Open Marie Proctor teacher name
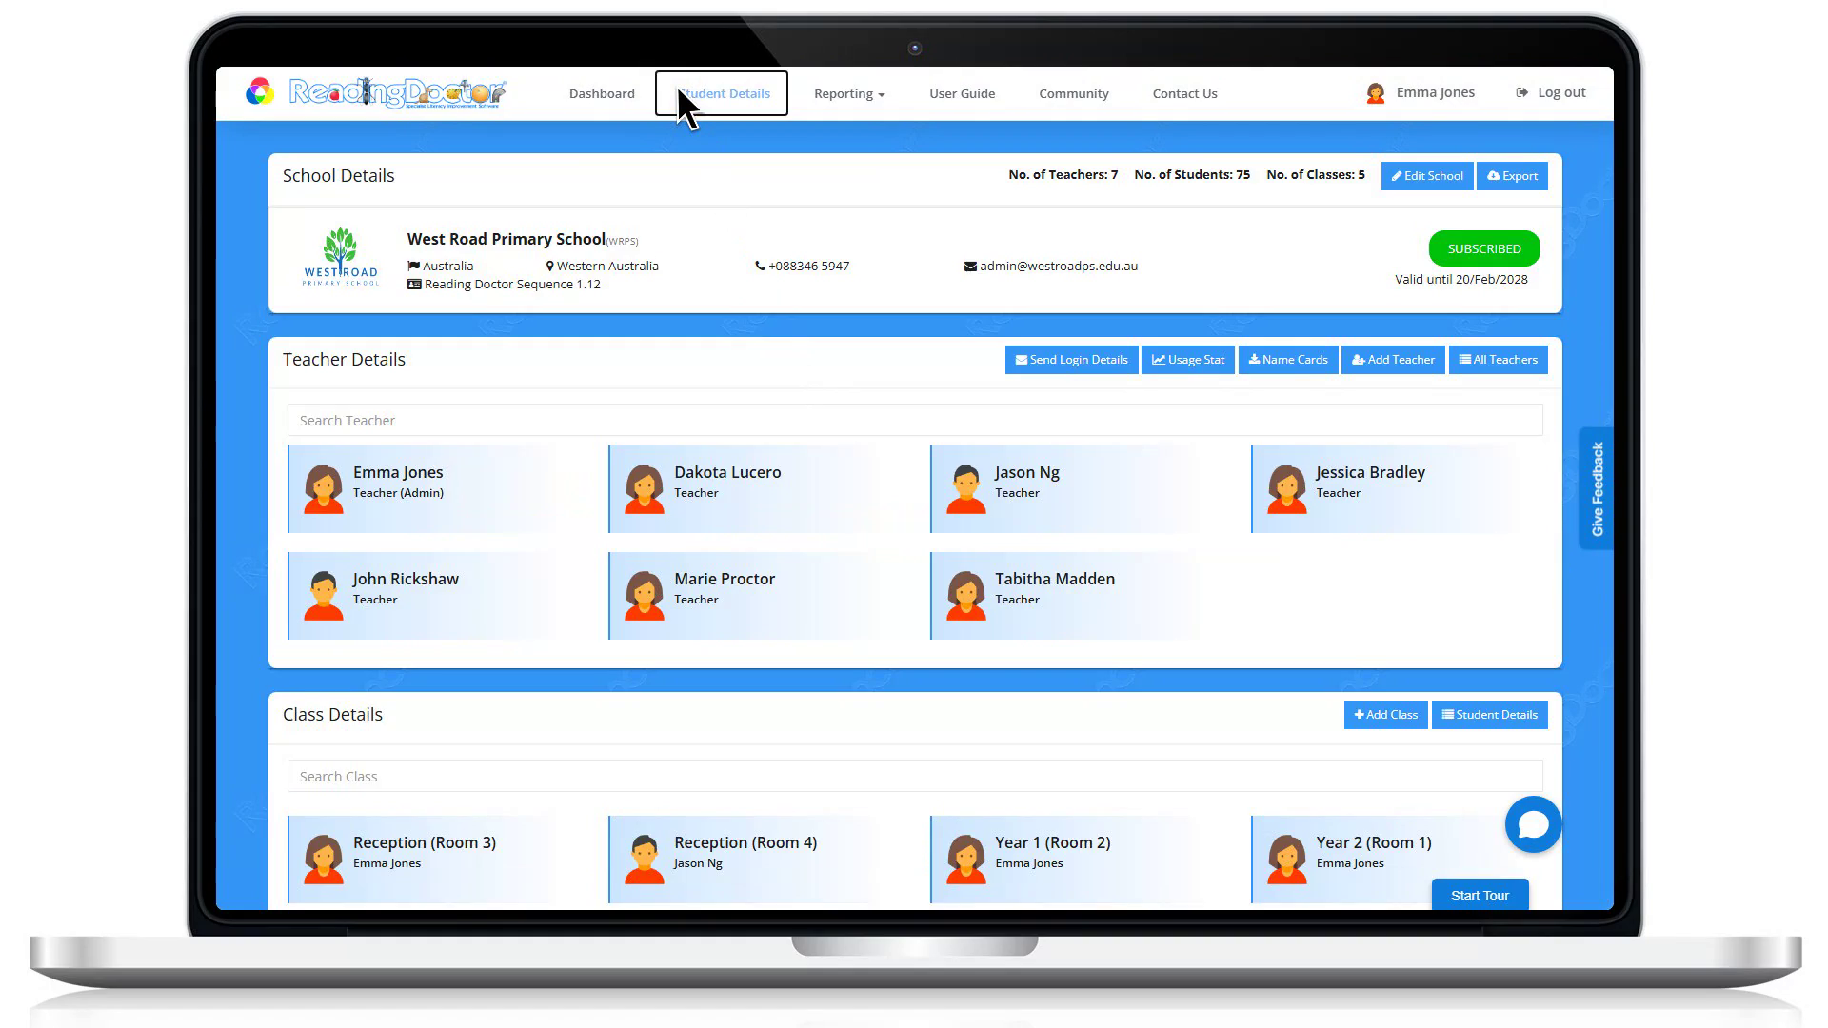This screenshot has height=1028, width=1828. (x=725, y=579)
